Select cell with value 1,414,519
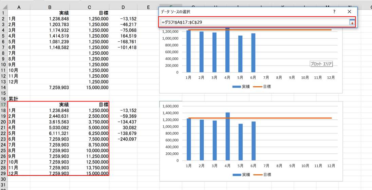372x190 pixels. 50,36
